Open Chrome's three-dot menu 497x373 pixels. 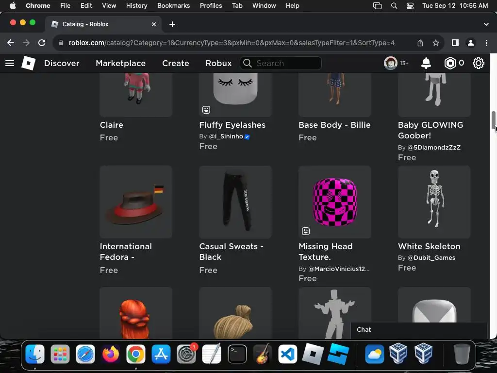(x=486, y=43)
